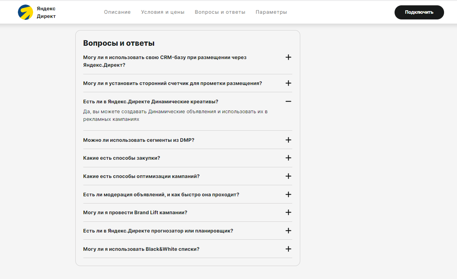The image size is (457, 279).
Task: Click question Можно ли использовать сегменты из DMP
Action: coord(139,140)
